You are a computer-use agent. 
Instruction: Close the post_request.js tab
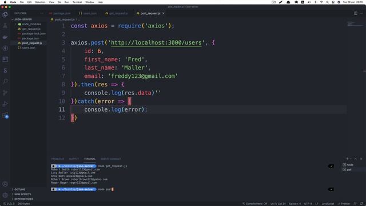[x=164, y=13]
